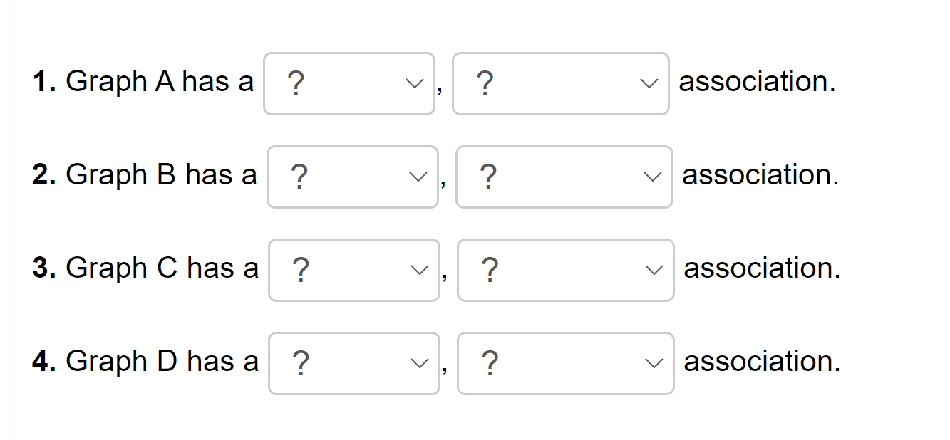The height and width of the screenshot is (440, 950).
Task: Open the first dropdown for Graph D
Action: 353,364
